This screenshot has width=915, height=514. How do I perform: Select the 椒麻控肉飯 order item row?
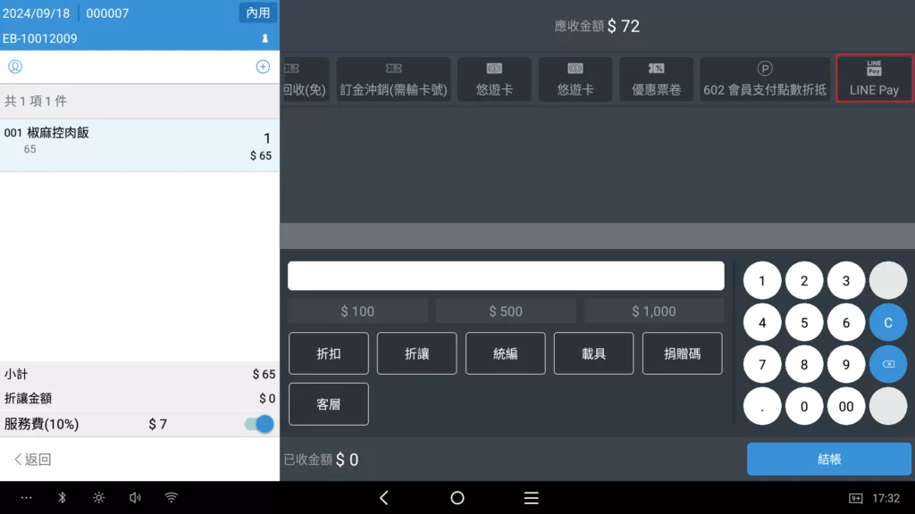[x=139, y=145]
